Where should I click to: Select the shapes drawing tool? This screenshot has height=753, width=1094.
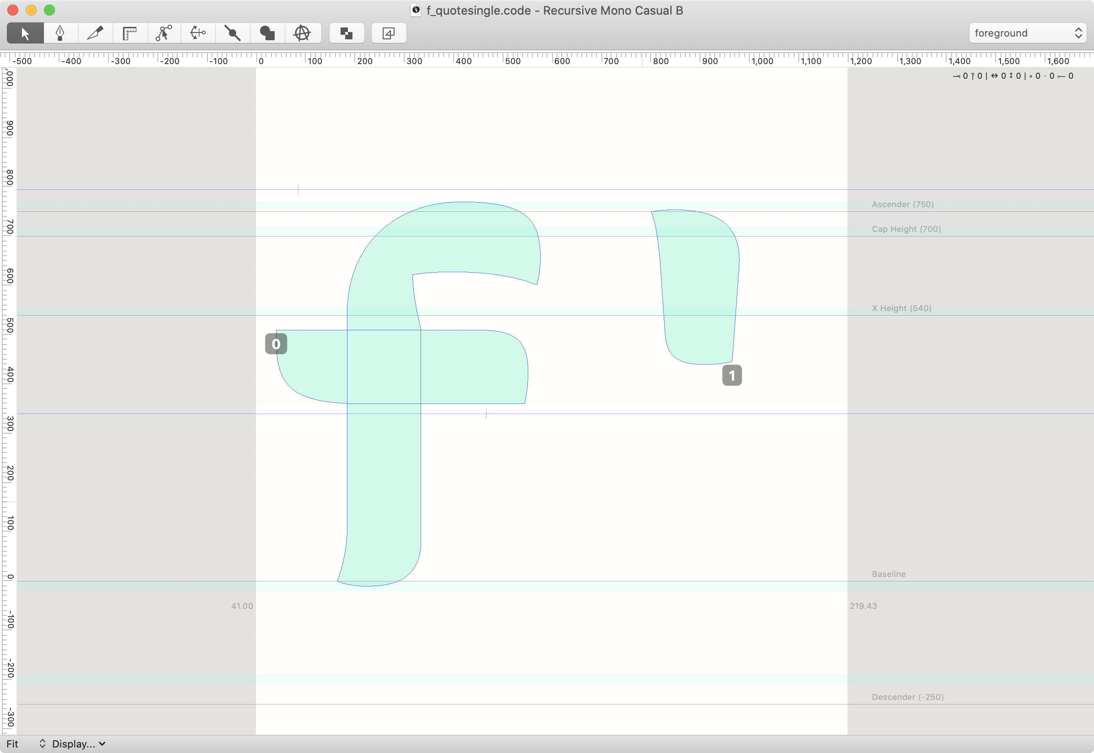coord(267,33)
